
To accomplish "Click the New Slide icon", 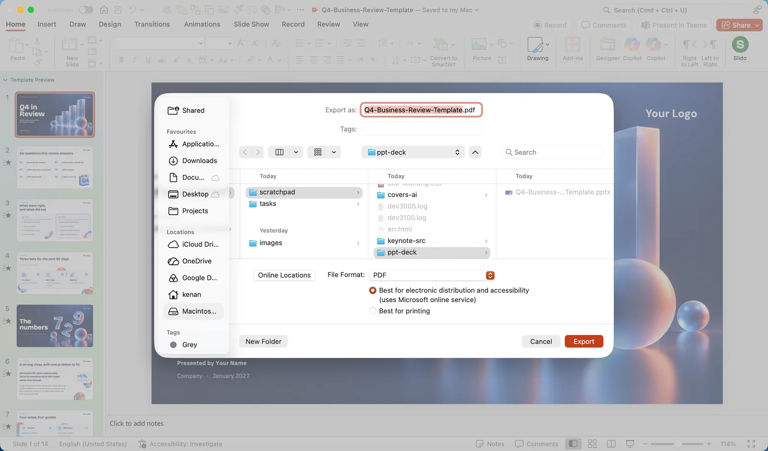I will [x=70, y=45].
